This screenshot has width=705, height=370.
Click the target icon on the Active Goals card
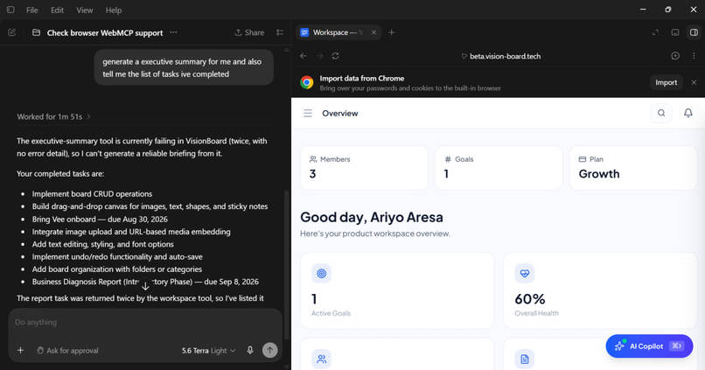[322, 273]
